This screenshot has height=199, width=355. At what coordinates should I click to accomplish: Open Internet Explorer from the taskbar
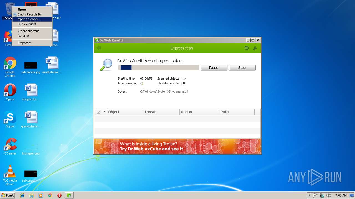click(22, 195)
